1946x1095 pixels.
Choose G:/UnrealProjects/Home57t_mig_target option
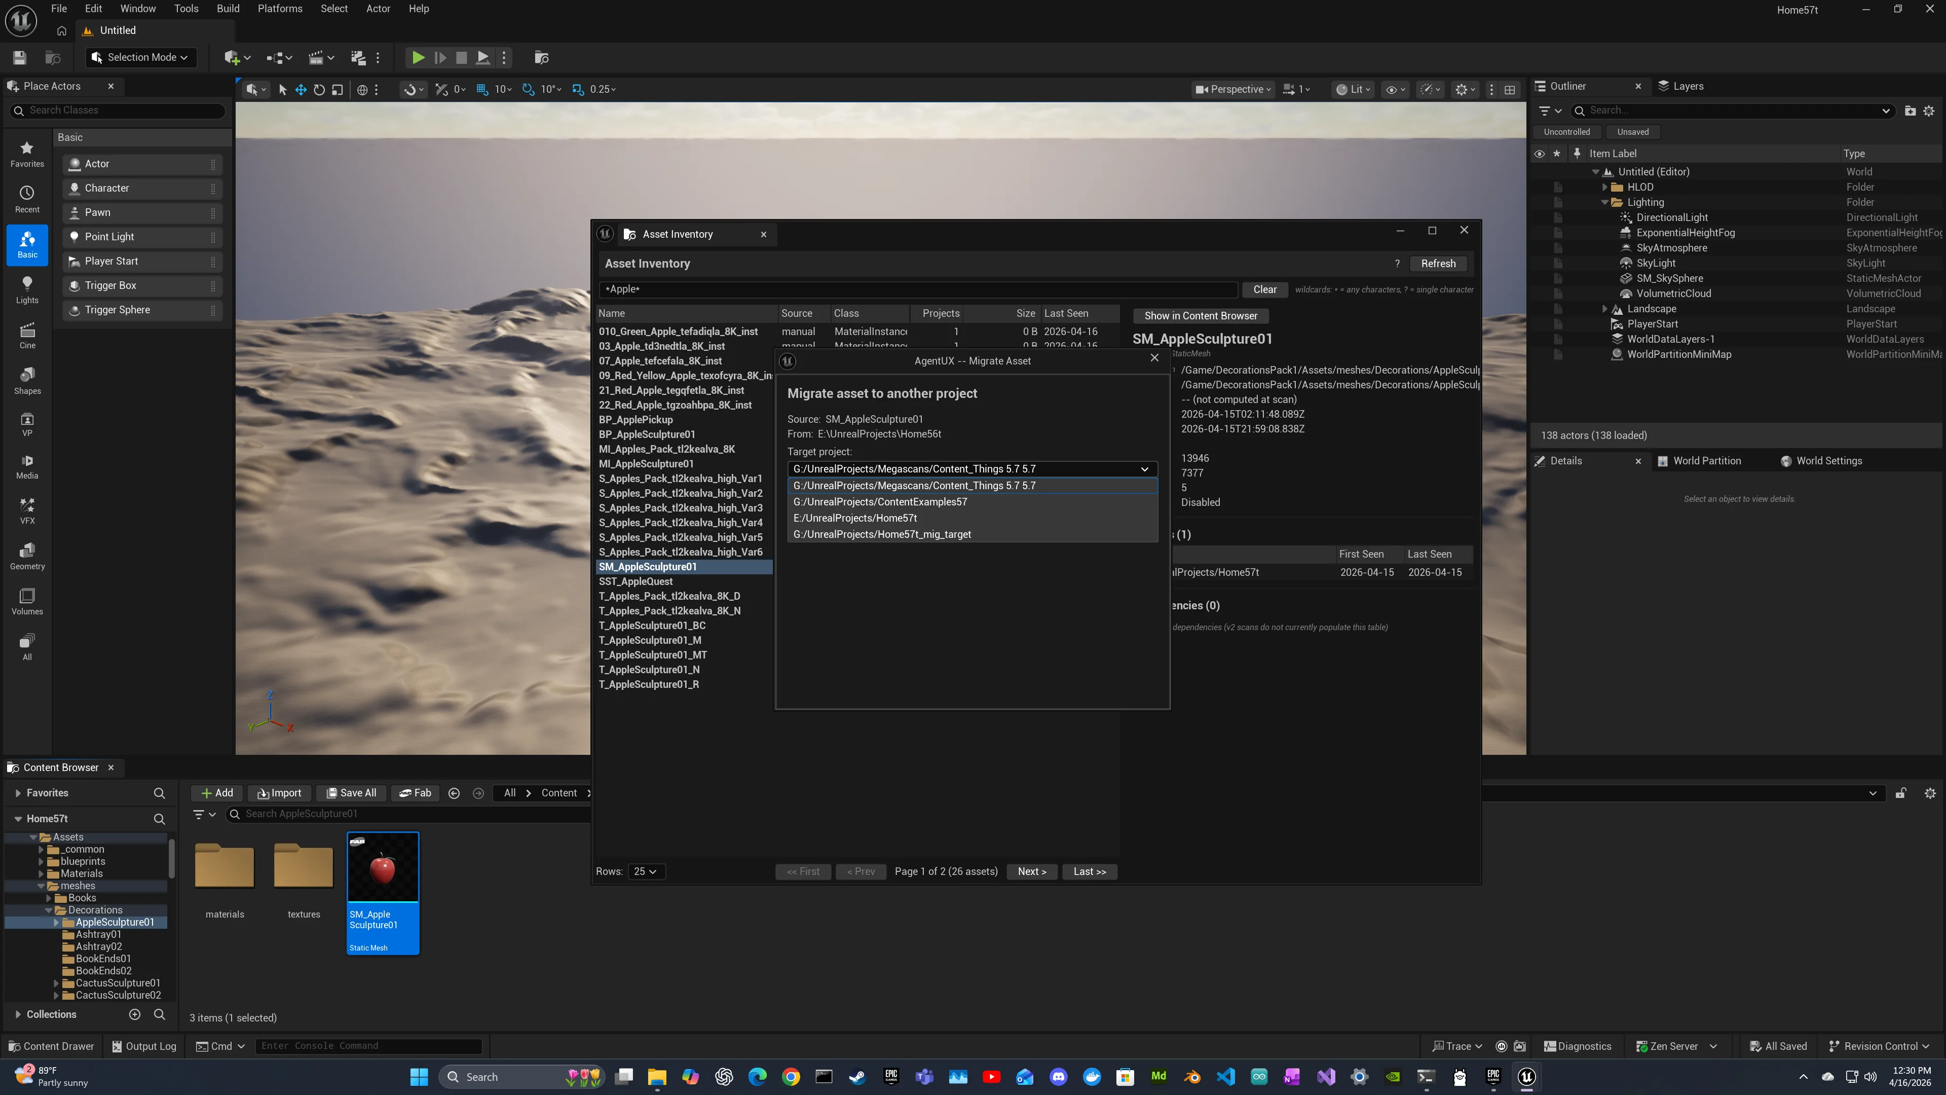click(x=972, y=534)
